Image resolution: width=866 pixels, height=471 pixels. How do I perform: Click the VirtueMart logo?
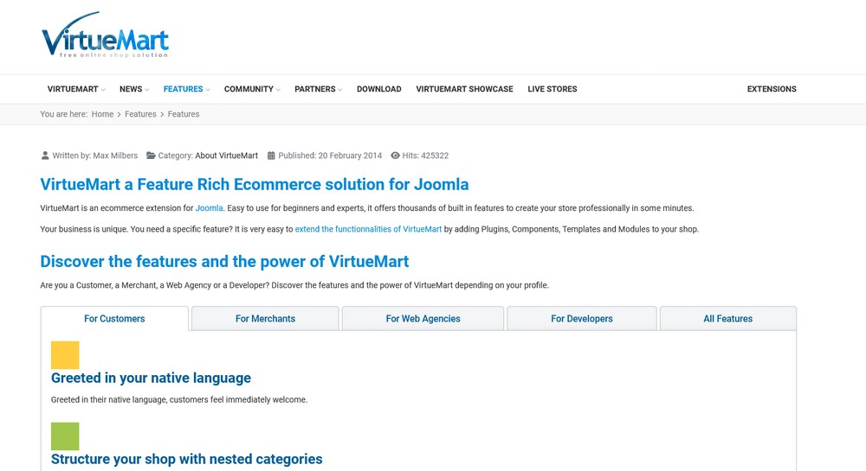105,35
